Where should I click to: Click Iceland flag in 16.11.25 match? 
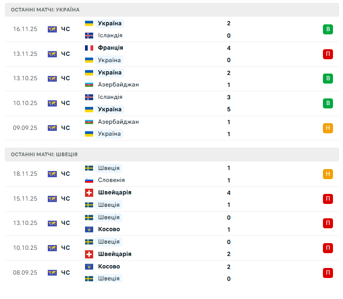(x=89, y=35)
